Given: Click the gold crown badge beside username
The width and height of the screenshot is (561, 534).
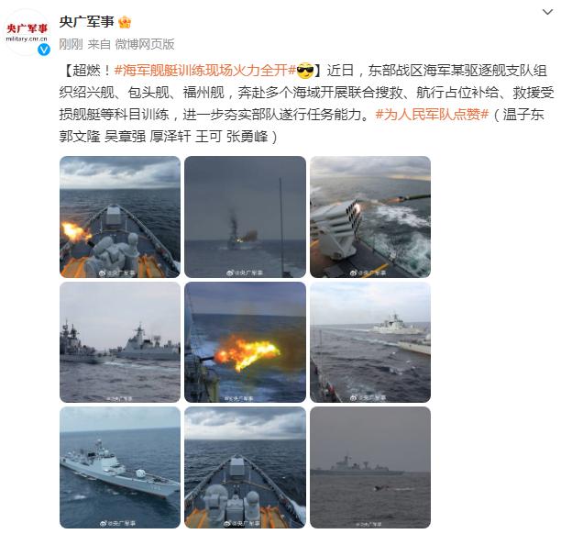Looking at the screenshot, I should pos(125,22).
